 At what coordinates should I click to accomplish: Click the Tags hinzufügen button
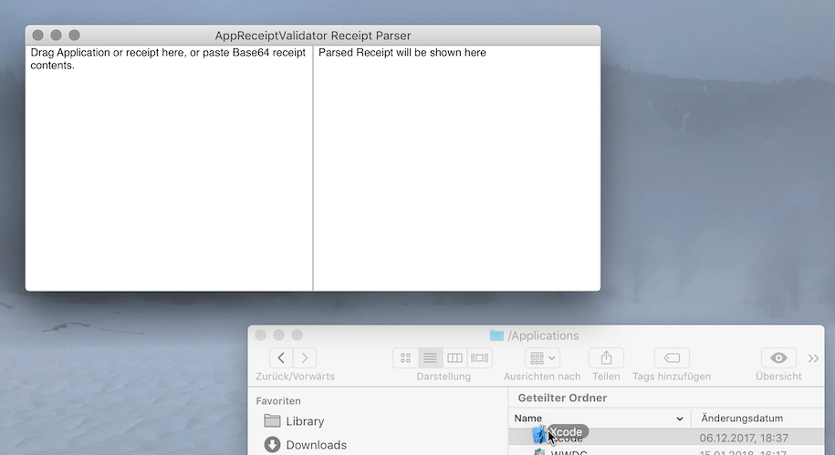[672, 357]
